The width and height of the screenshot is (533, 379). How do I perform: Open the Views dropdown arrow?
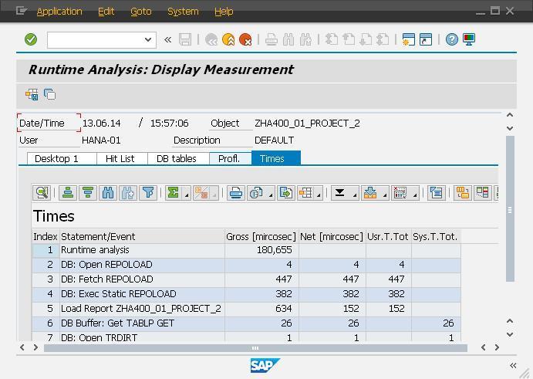(271, 195)
